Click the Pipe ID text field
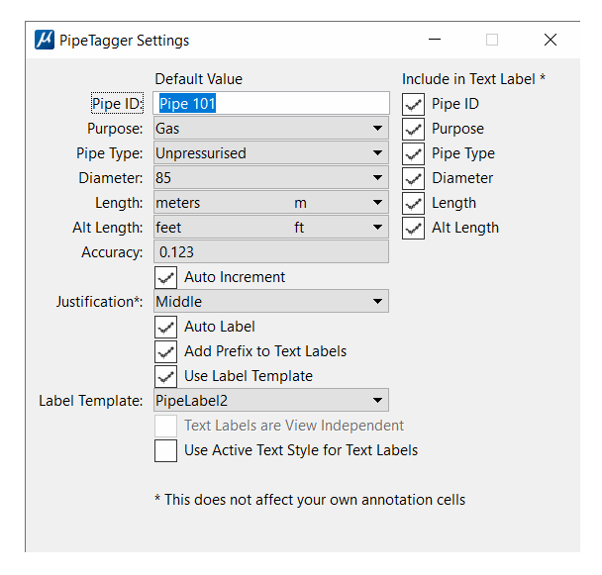The height and width of the screenshot is (575, 602). click(271, 103)
